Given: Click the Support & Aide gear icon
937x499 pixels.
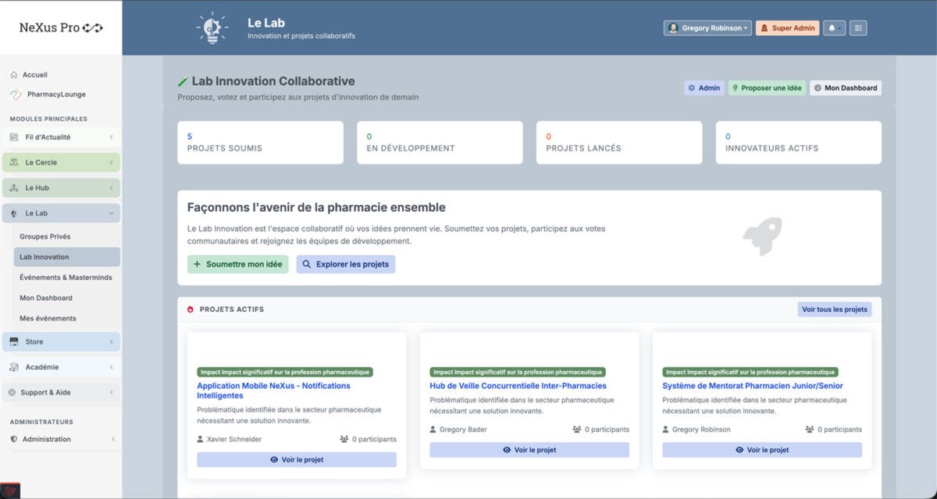Looking at the screenshot, I should pyautogui.click(x=12, y=391).
